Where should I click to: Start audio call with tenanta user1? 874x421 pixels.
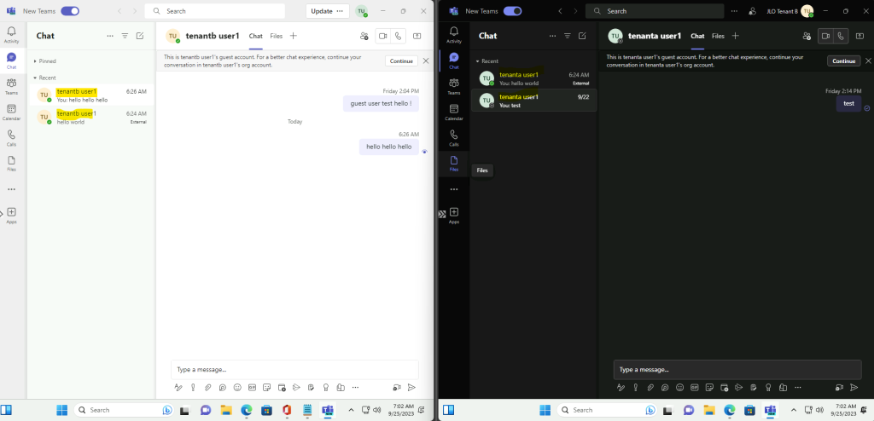coord(841,36)
